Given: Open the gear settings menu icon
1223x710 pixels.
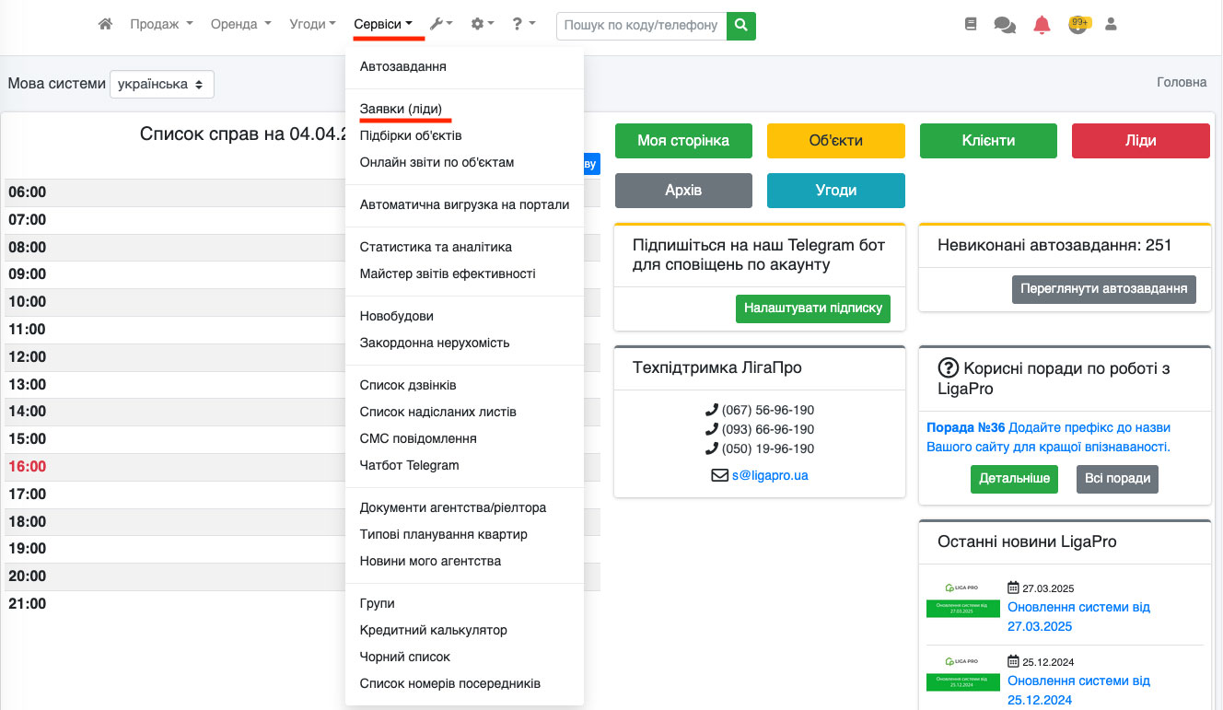Looking at the screenshot, I should (482, 25).
